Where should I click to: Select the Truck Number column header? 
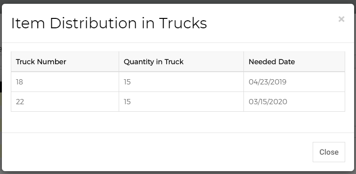click(x=65, y=62)
